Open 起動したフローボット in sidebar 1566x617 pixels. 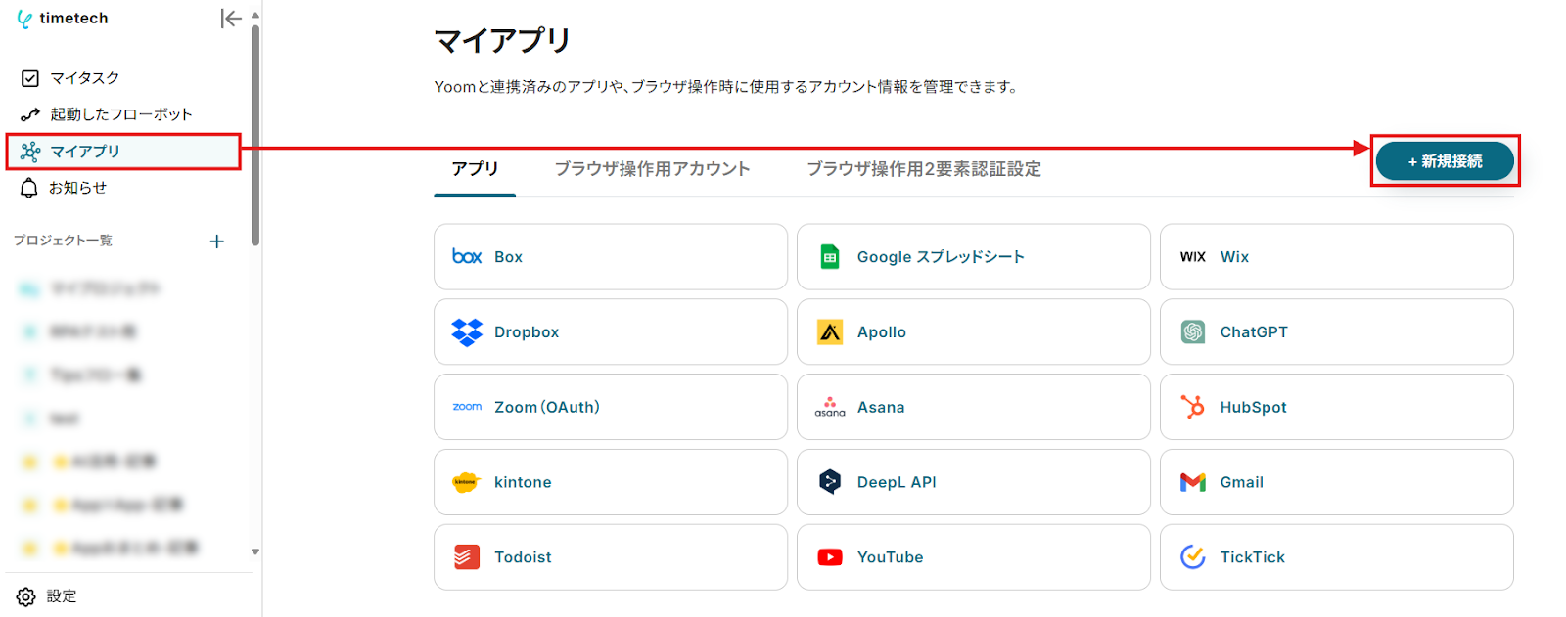(x=120, y=114)
